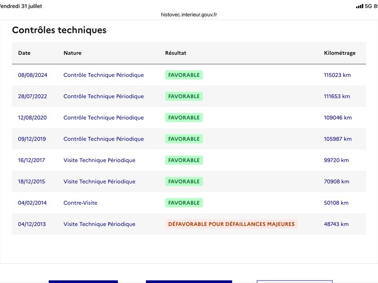Click the date 12/08/2020
This screenshot has width=378, height=283.
click(x=32, y=117)
